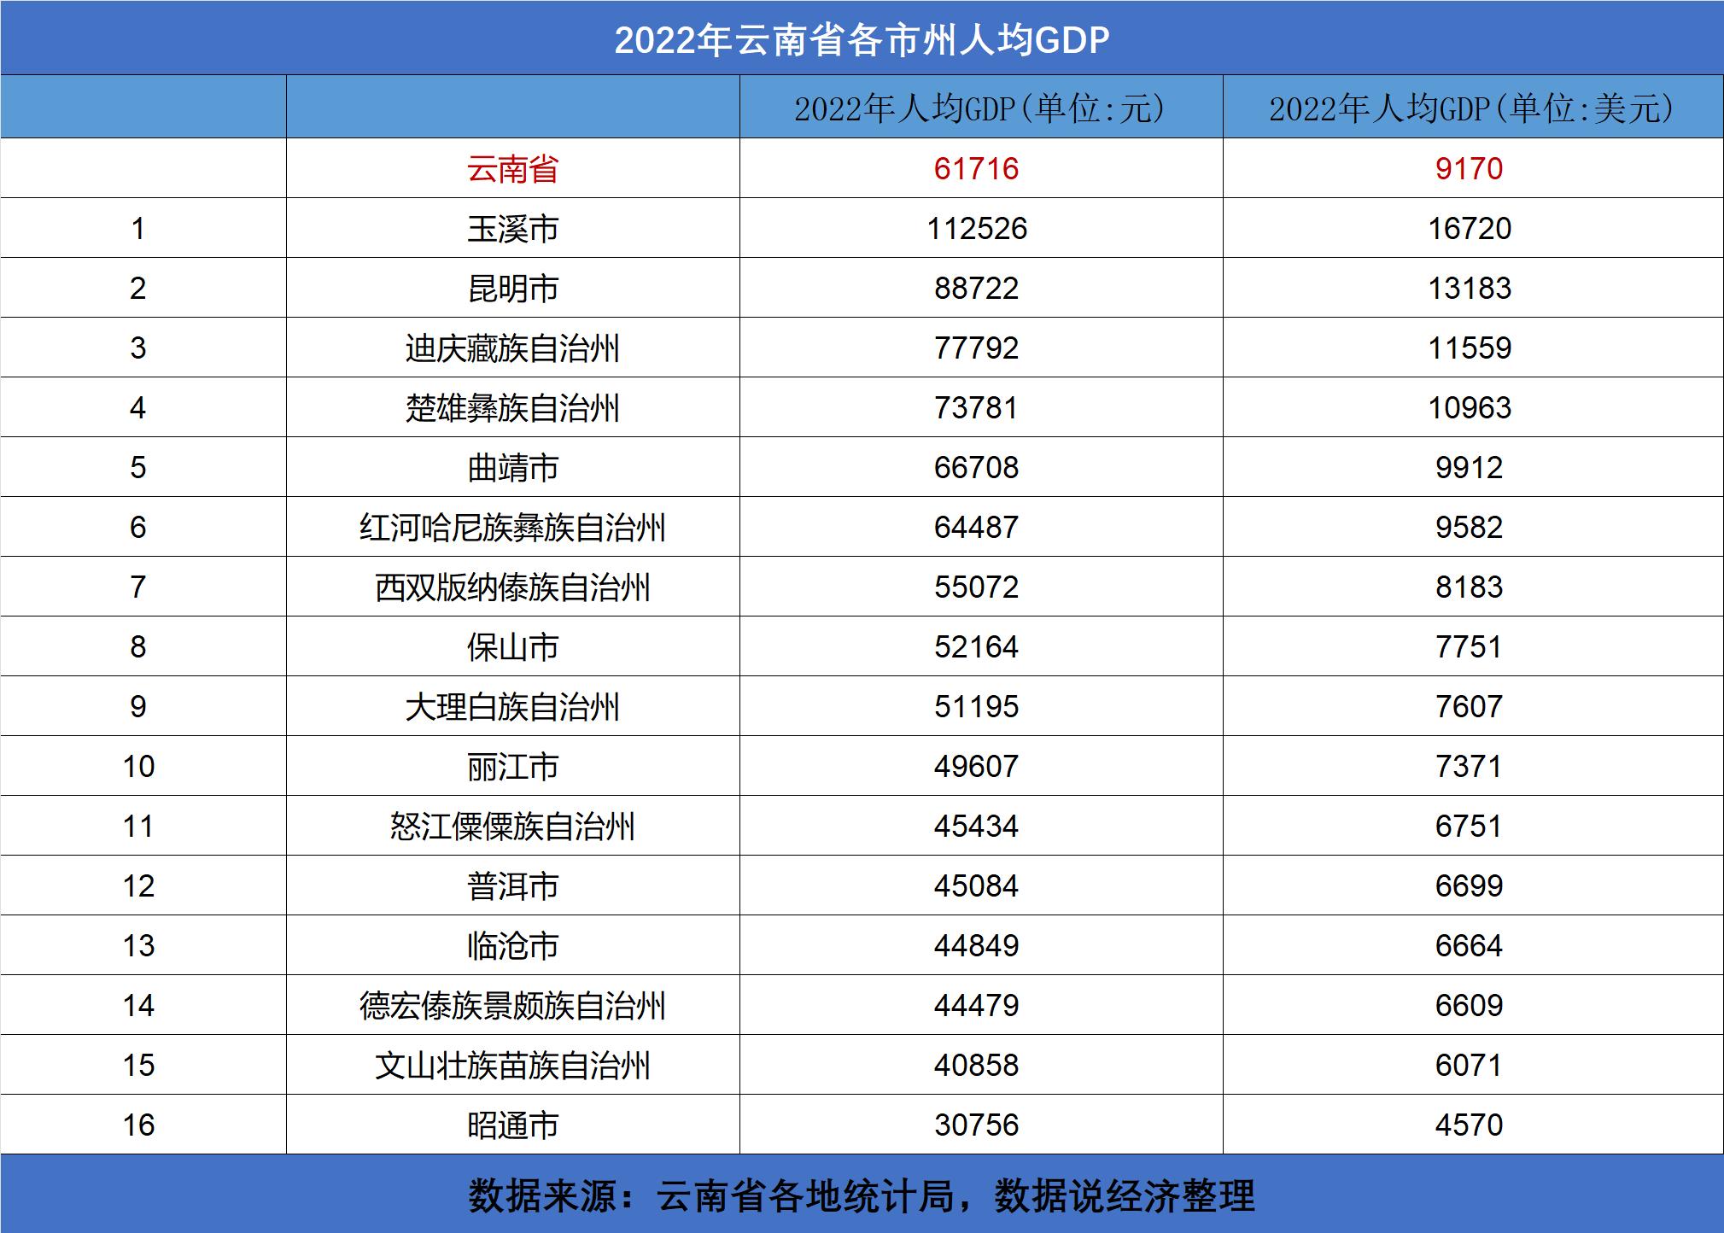Viewport: 1724px width, 1233px height.
Task: Click the red 云南省 row label
Action: [x=512, y=169]
